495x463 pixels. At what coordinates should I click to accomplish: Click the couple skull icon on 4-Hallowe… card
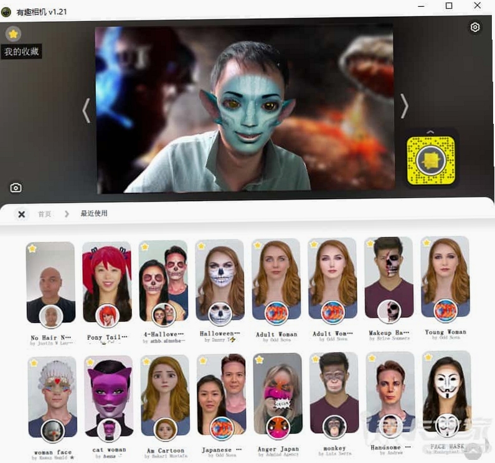point(164,315)
